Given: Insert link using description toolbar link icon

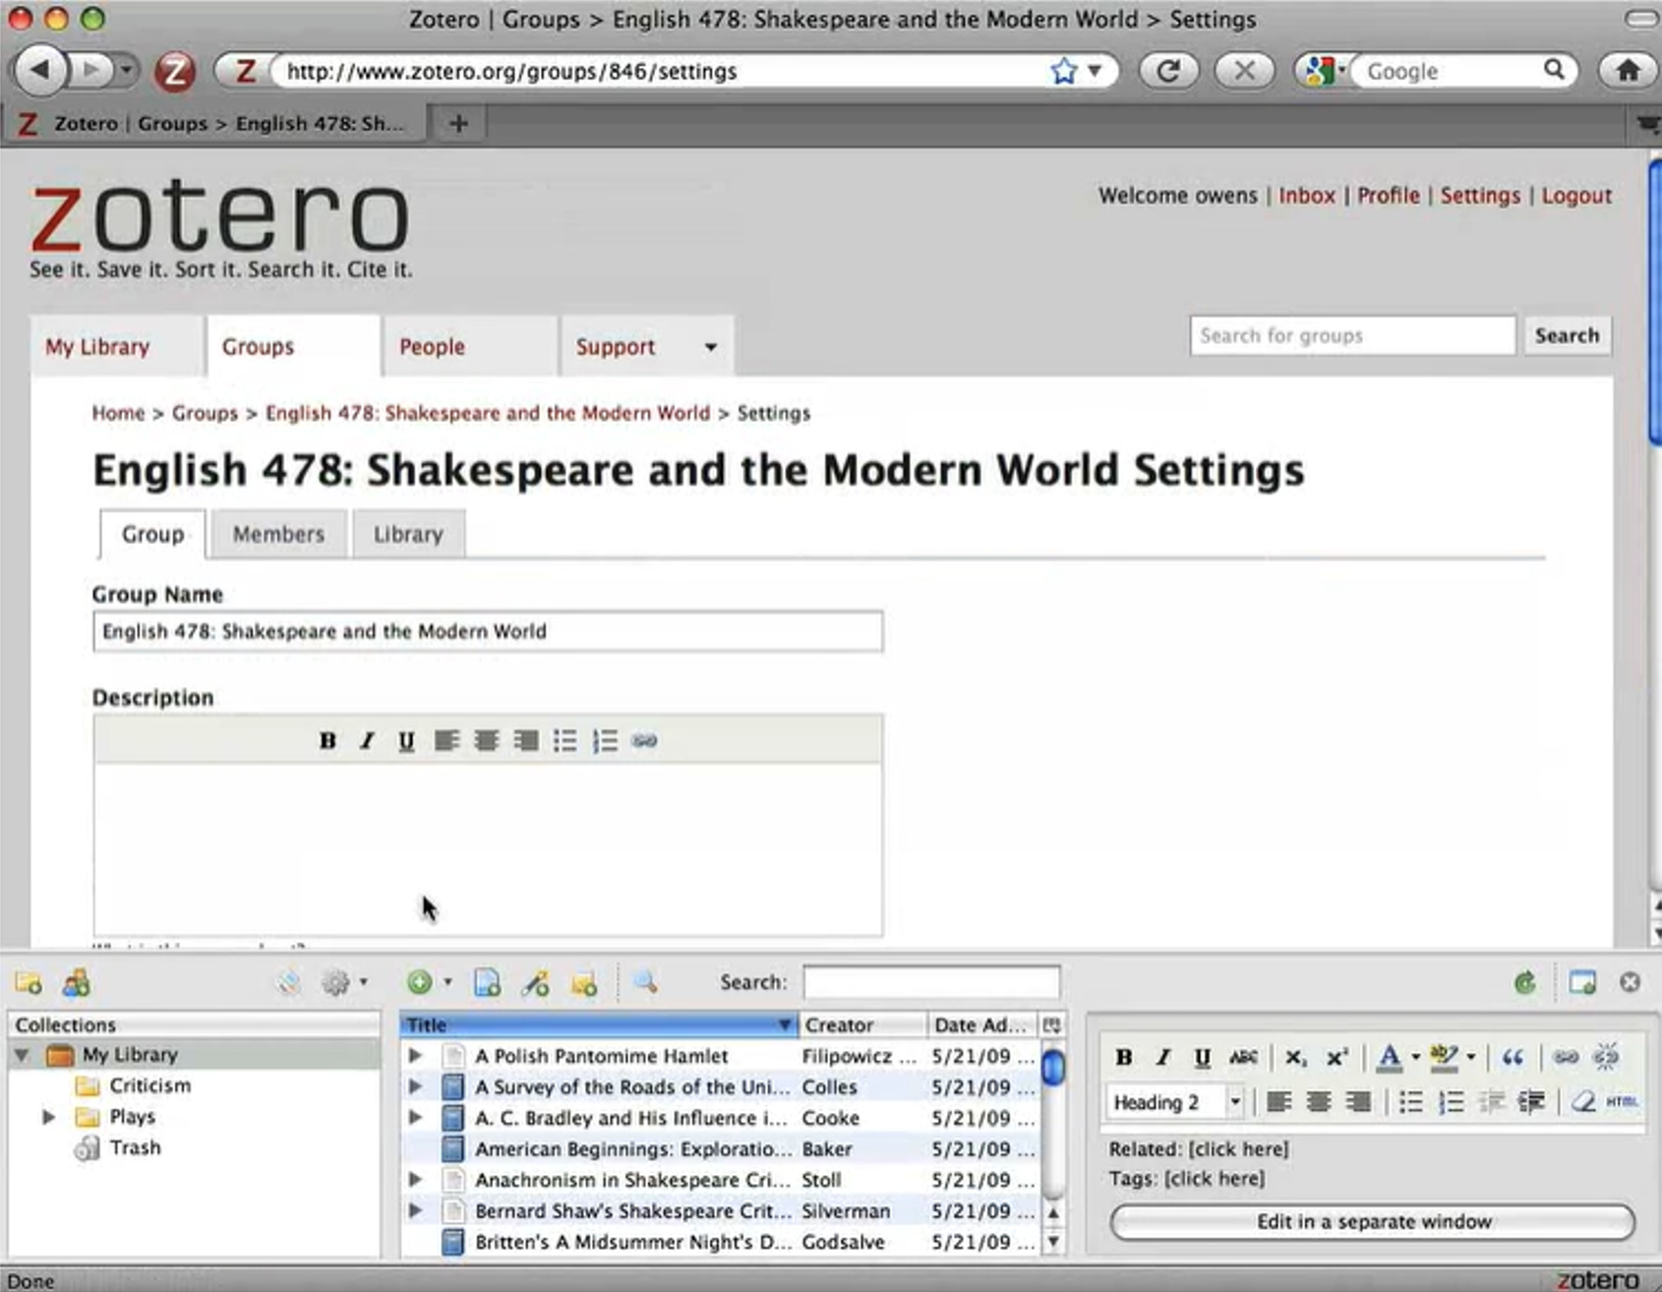Looking at the screenshot, I should 644,740.
